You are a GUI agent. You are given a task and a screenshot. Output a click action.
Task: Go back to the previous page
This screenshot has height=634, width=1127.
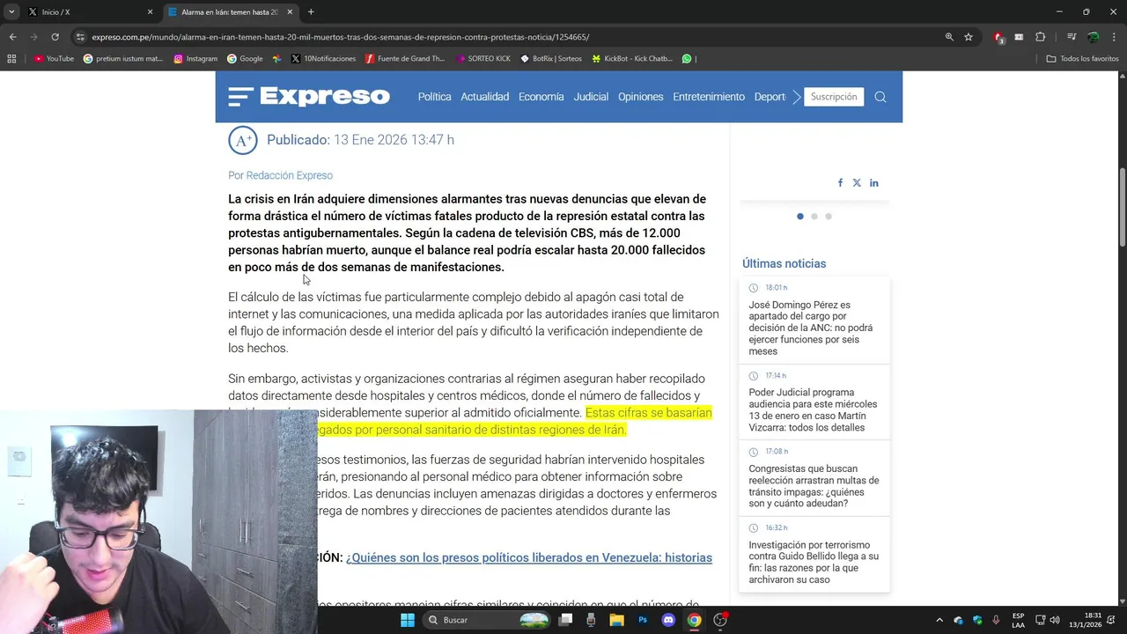(x=12, y=37)
